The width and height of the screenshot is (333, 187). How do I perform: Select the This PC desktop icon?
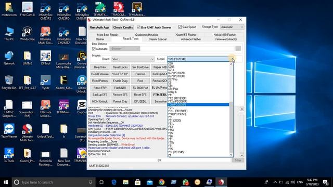pos(9,33)
